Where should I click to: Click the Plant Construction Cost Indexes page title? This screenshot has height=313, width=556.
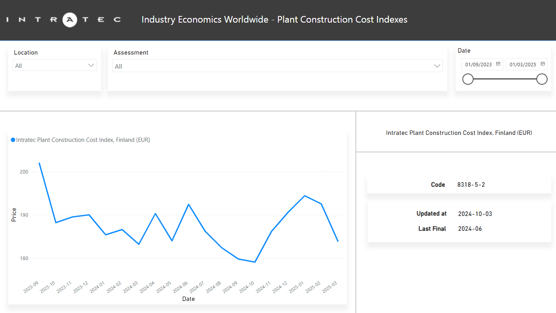pos(274,19)
